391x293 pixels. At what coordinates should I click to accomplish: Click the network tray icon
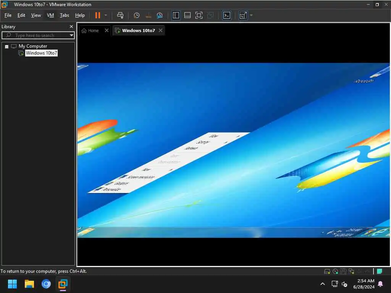334,284
